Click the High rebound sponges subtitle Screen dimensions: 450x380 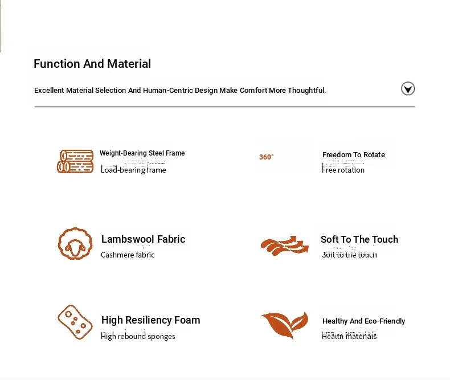pos(138,336)
